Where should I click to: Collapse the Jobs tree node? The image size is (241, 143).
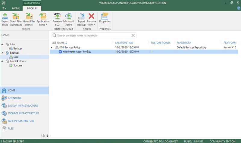coord(2,44)
